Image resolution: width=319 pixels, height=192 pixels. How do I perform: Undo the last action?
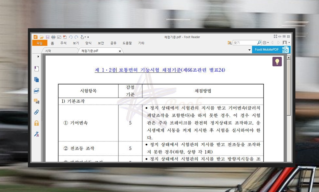coord(71,37)
